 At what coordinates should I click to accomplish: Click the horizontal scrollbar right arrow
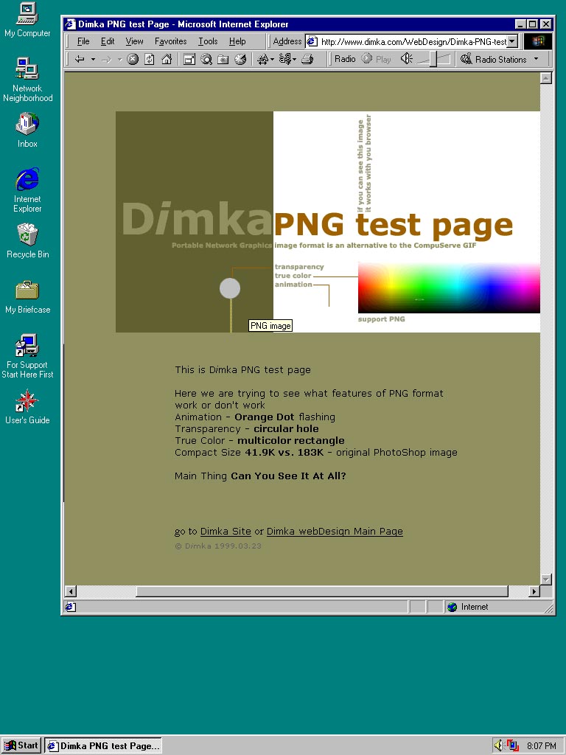534,591
